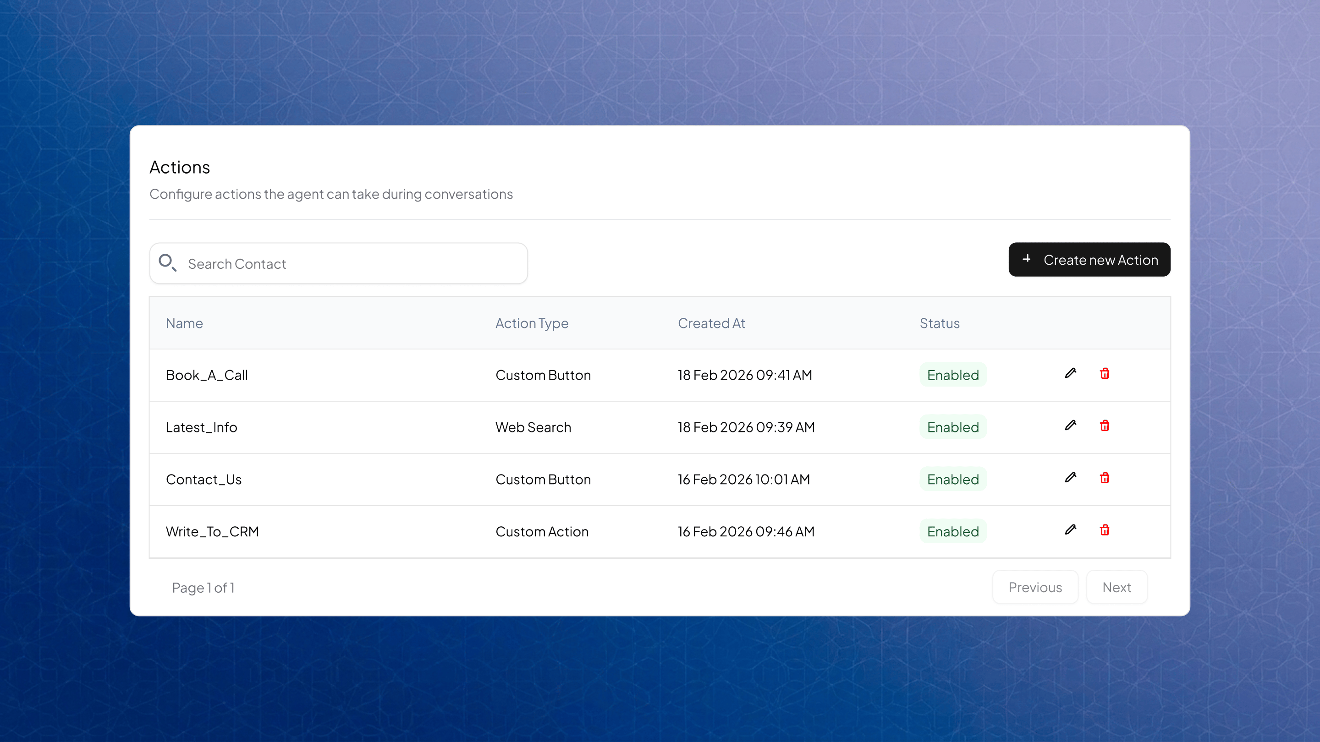Click the Page 1 of 1 indicator

tap(203, 588)
